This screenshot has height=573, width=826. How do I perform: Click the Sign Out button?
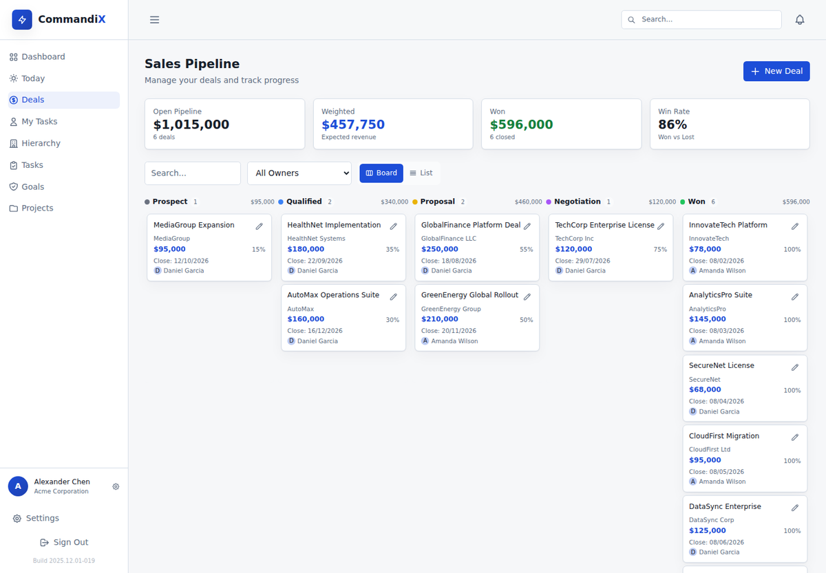[64, 542]
